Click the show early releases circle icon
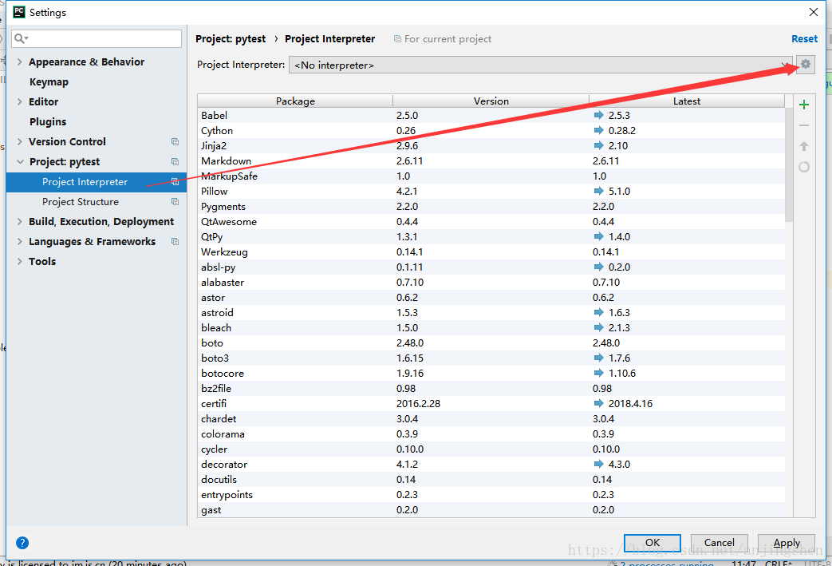 tap(804, 168)
